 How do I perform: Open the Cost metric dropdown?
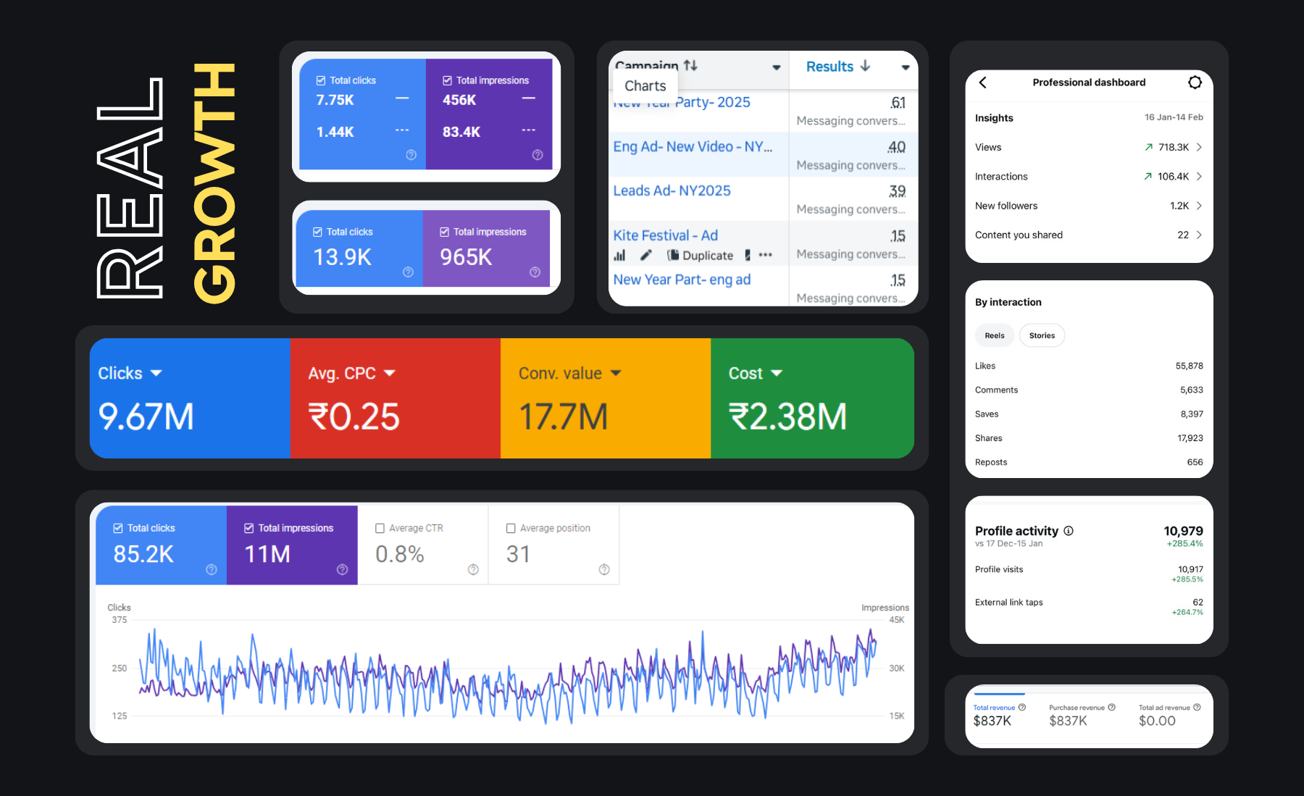(x=777, y=373)
